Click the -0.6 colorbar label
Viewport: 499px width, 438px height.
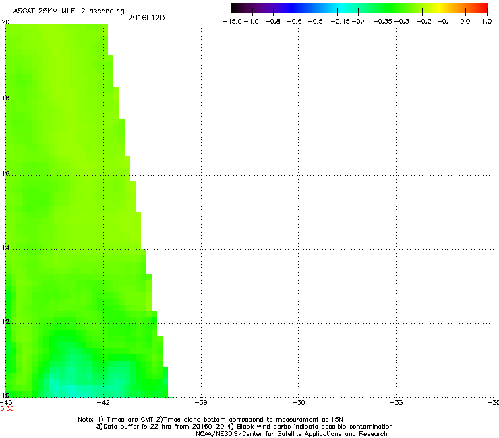pyautogui.click(x=295, y=22)
